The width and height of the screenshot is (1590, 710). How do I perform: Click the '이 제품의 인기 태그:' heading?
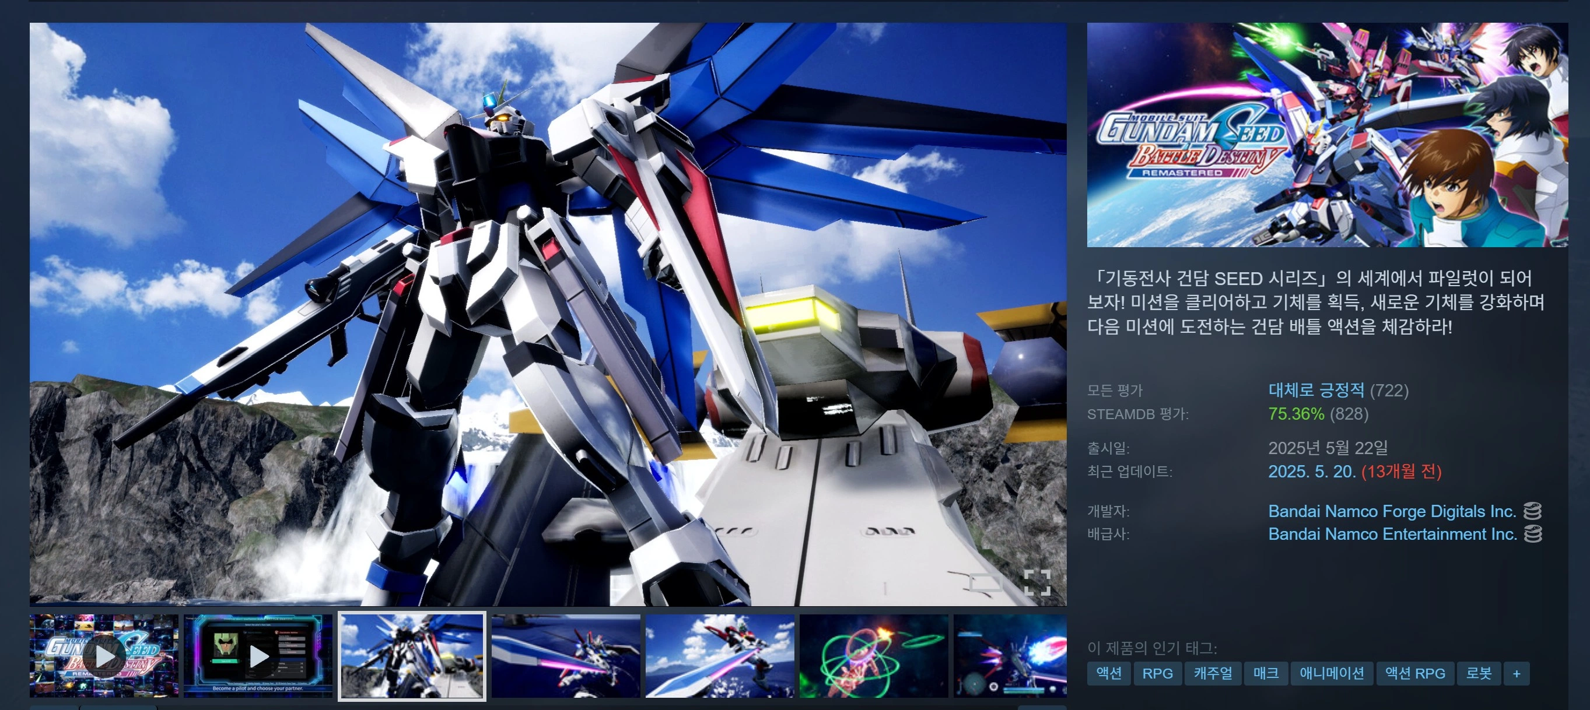1152,647
